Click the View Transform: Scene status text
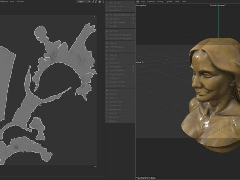Image resolution: width=240 pixels, height=180 pixels. [146, 178]
